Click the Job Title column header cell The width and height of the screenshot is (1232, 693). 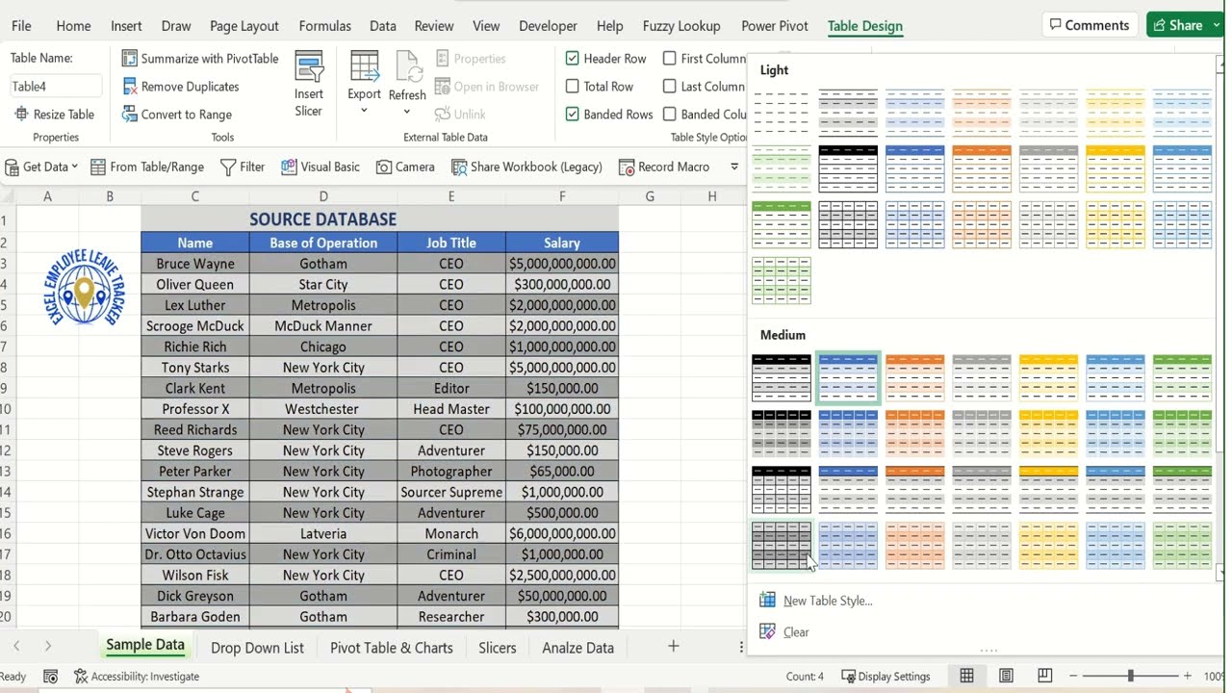(x=451, y=243)
